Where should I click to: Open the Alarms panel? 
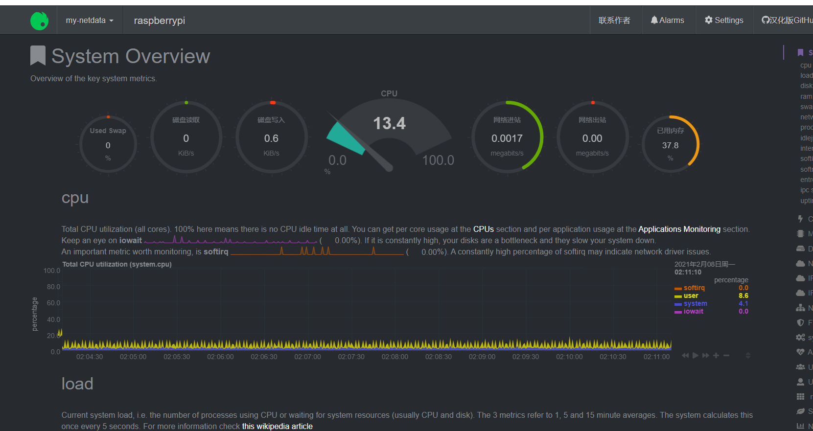pos(668,21)
